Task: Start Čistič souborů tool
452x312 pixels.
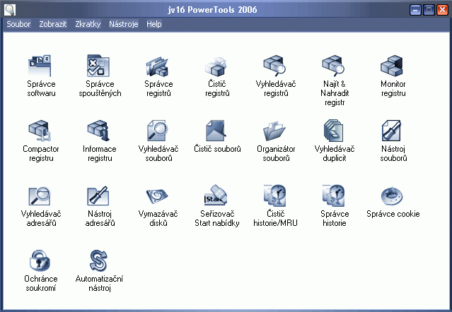Action: 216,131
